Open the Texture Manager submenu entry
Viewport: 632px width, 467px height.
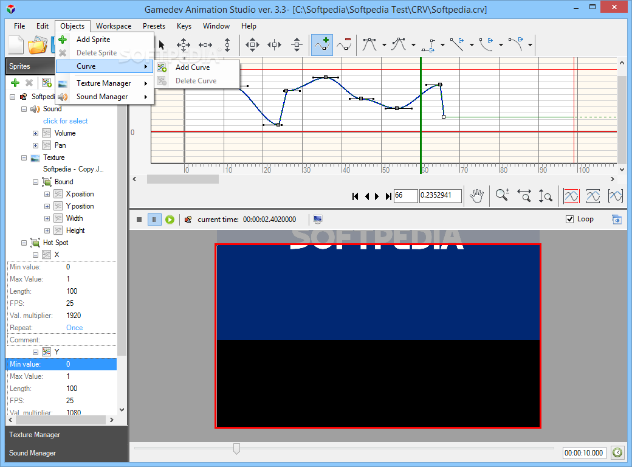105,83
